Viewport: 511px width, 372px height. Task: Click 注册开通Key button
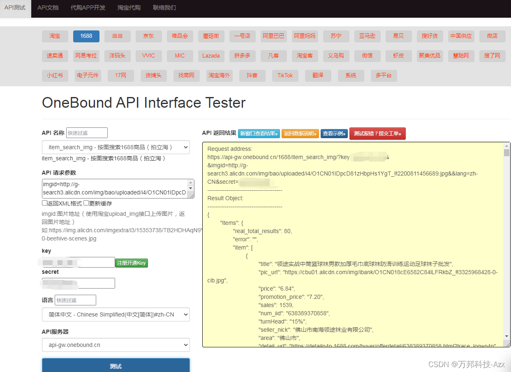(132, 263)
